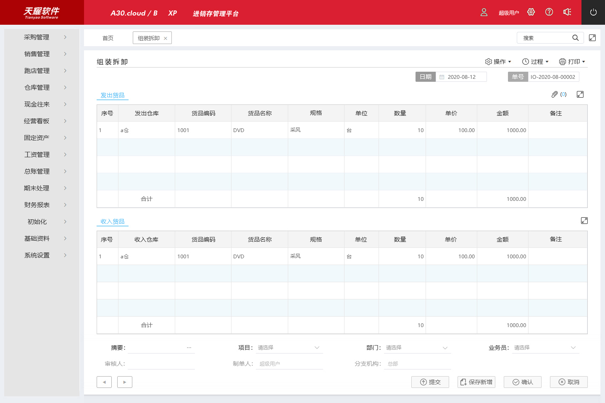Click the speaker announcement icon

point(567,12)
